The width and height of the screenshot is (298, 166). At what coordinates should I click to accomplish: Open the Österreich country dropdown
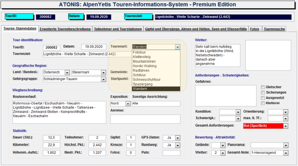pos(67,72)
